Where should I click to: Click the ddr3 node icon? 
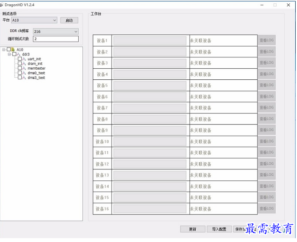(x=18, y=54)
